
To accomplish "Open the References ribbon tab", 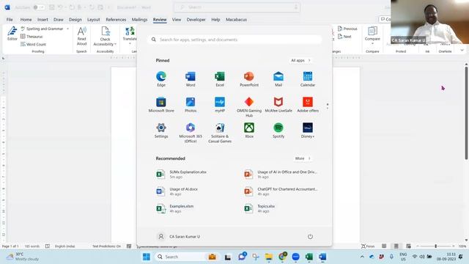I will [116, 20].
